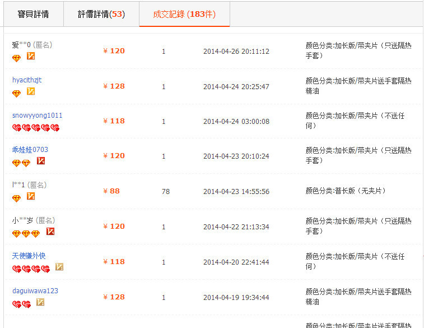This screenshot has width=424, height=328.
Task: Click pale VIP badge under 天使赚外快
Action: click(x=59, y=267)
